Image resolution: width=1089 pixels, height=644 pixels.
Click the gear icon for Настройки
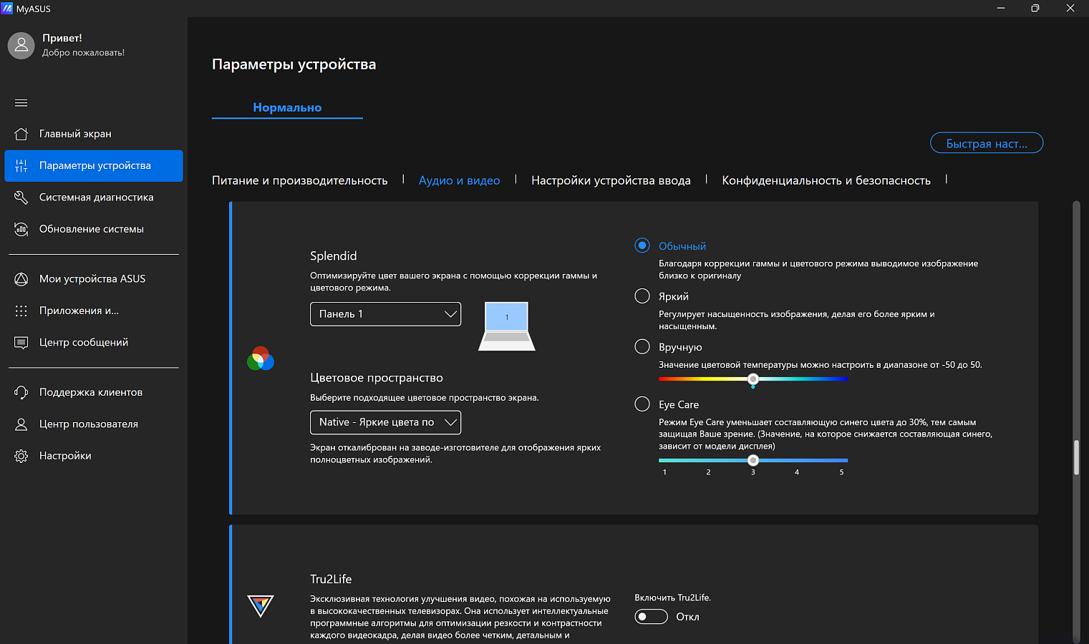pos(21,456)
